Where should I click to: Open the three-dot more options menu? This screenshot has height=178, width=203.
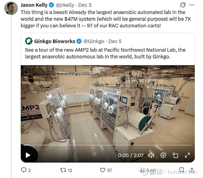pyautogui.click(x=192, y=5)
